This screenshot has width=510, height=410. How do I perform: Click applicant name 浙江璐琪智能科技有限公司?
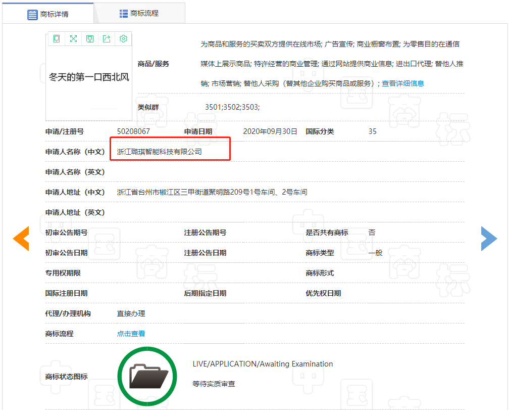[x=159, y=152]
